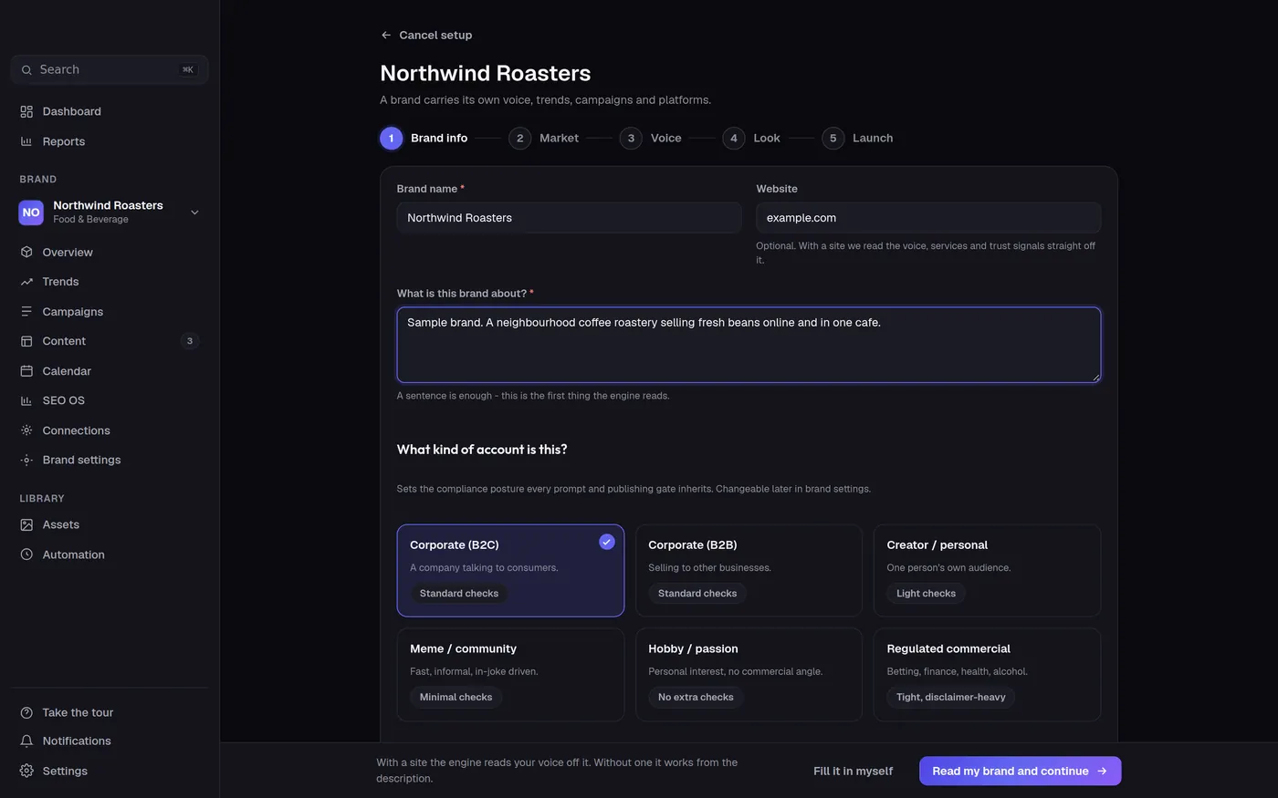Click the Connections icon in sidebar

click(26, 430)
